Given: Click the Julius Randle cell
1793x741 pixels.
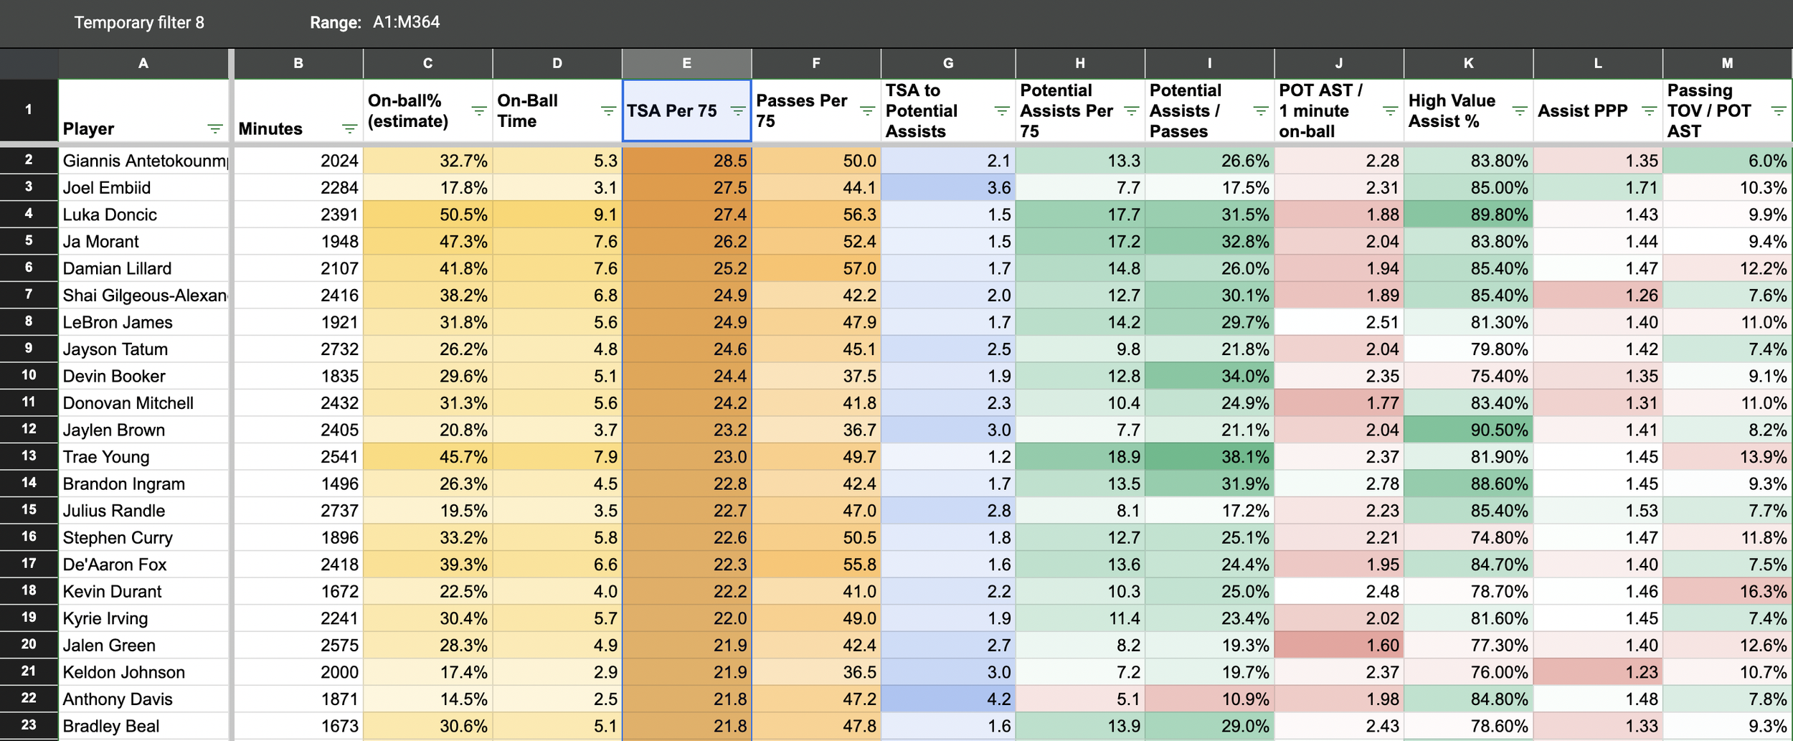Looking at the screenshot, I should [143, 510].
